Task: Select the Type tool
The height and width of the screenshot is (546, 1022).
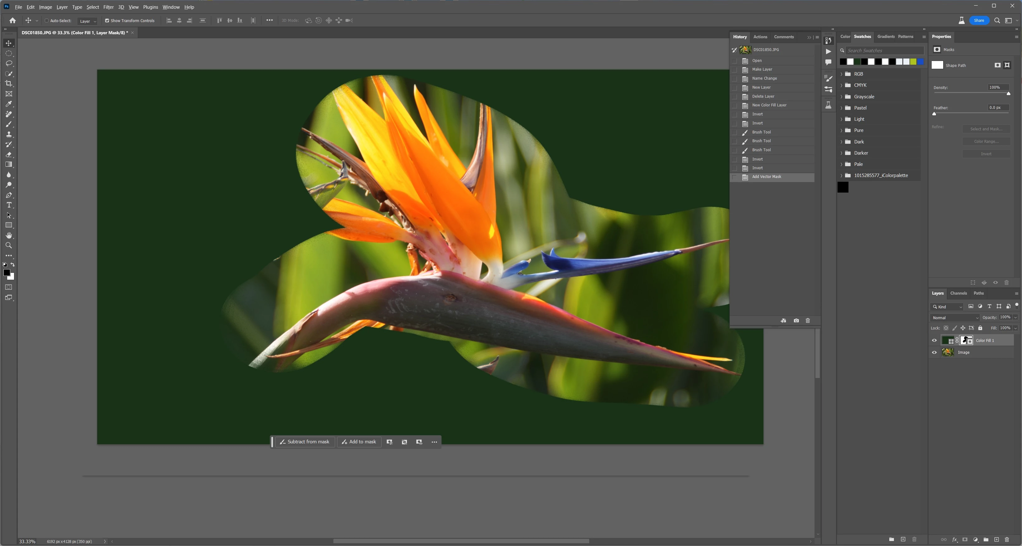Action: point(9,205)
